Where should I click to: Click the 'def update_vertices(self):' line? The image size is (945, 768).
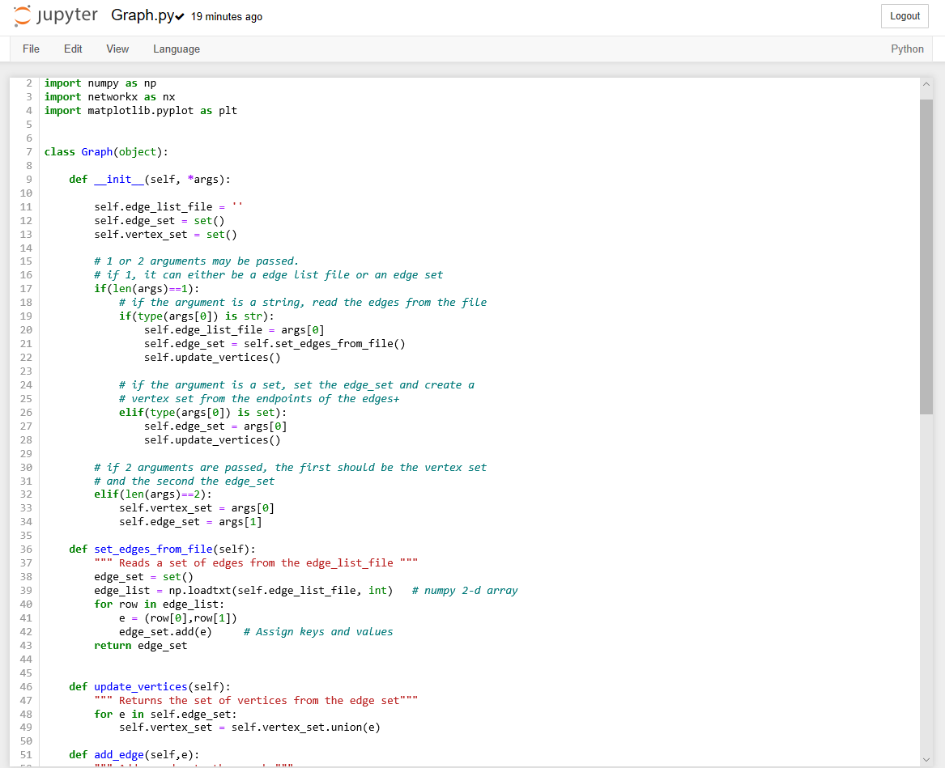click(x=150, y=687)
